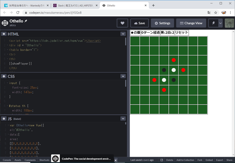Open the browser extension avatar icon
Viewport: 235px width, 163px height.
tap(224, 13)
